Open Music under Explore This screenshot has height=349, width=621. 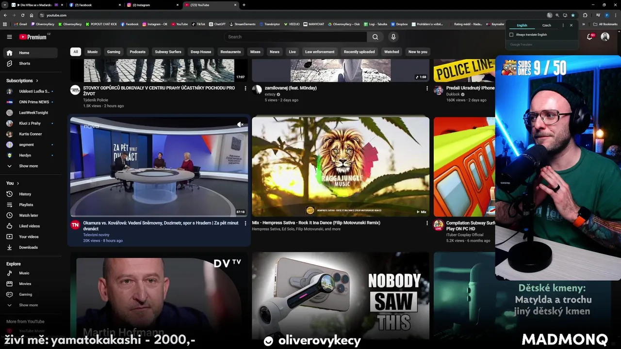[32, 273]
